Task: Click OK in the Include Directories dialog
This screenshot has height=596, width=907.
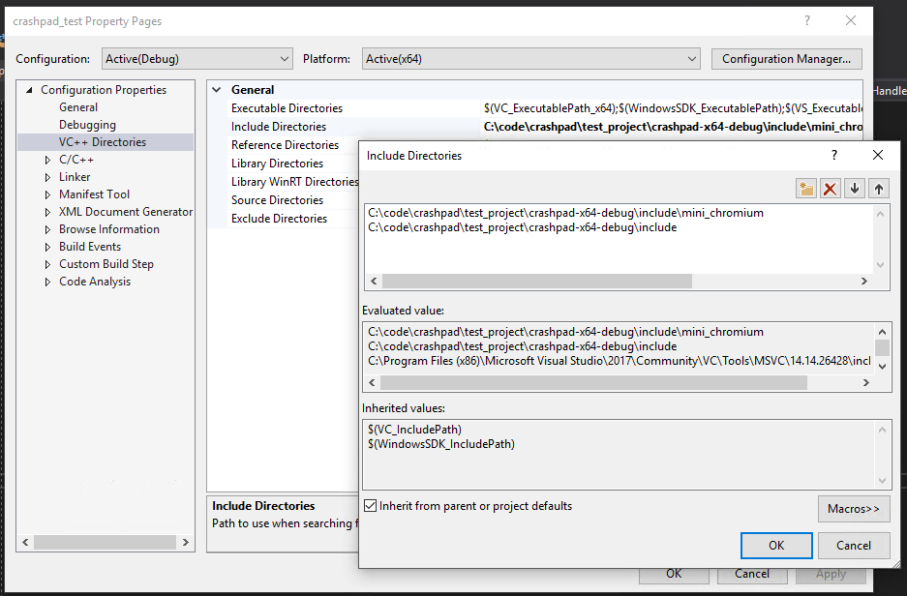Action: (x=775, y=545)
